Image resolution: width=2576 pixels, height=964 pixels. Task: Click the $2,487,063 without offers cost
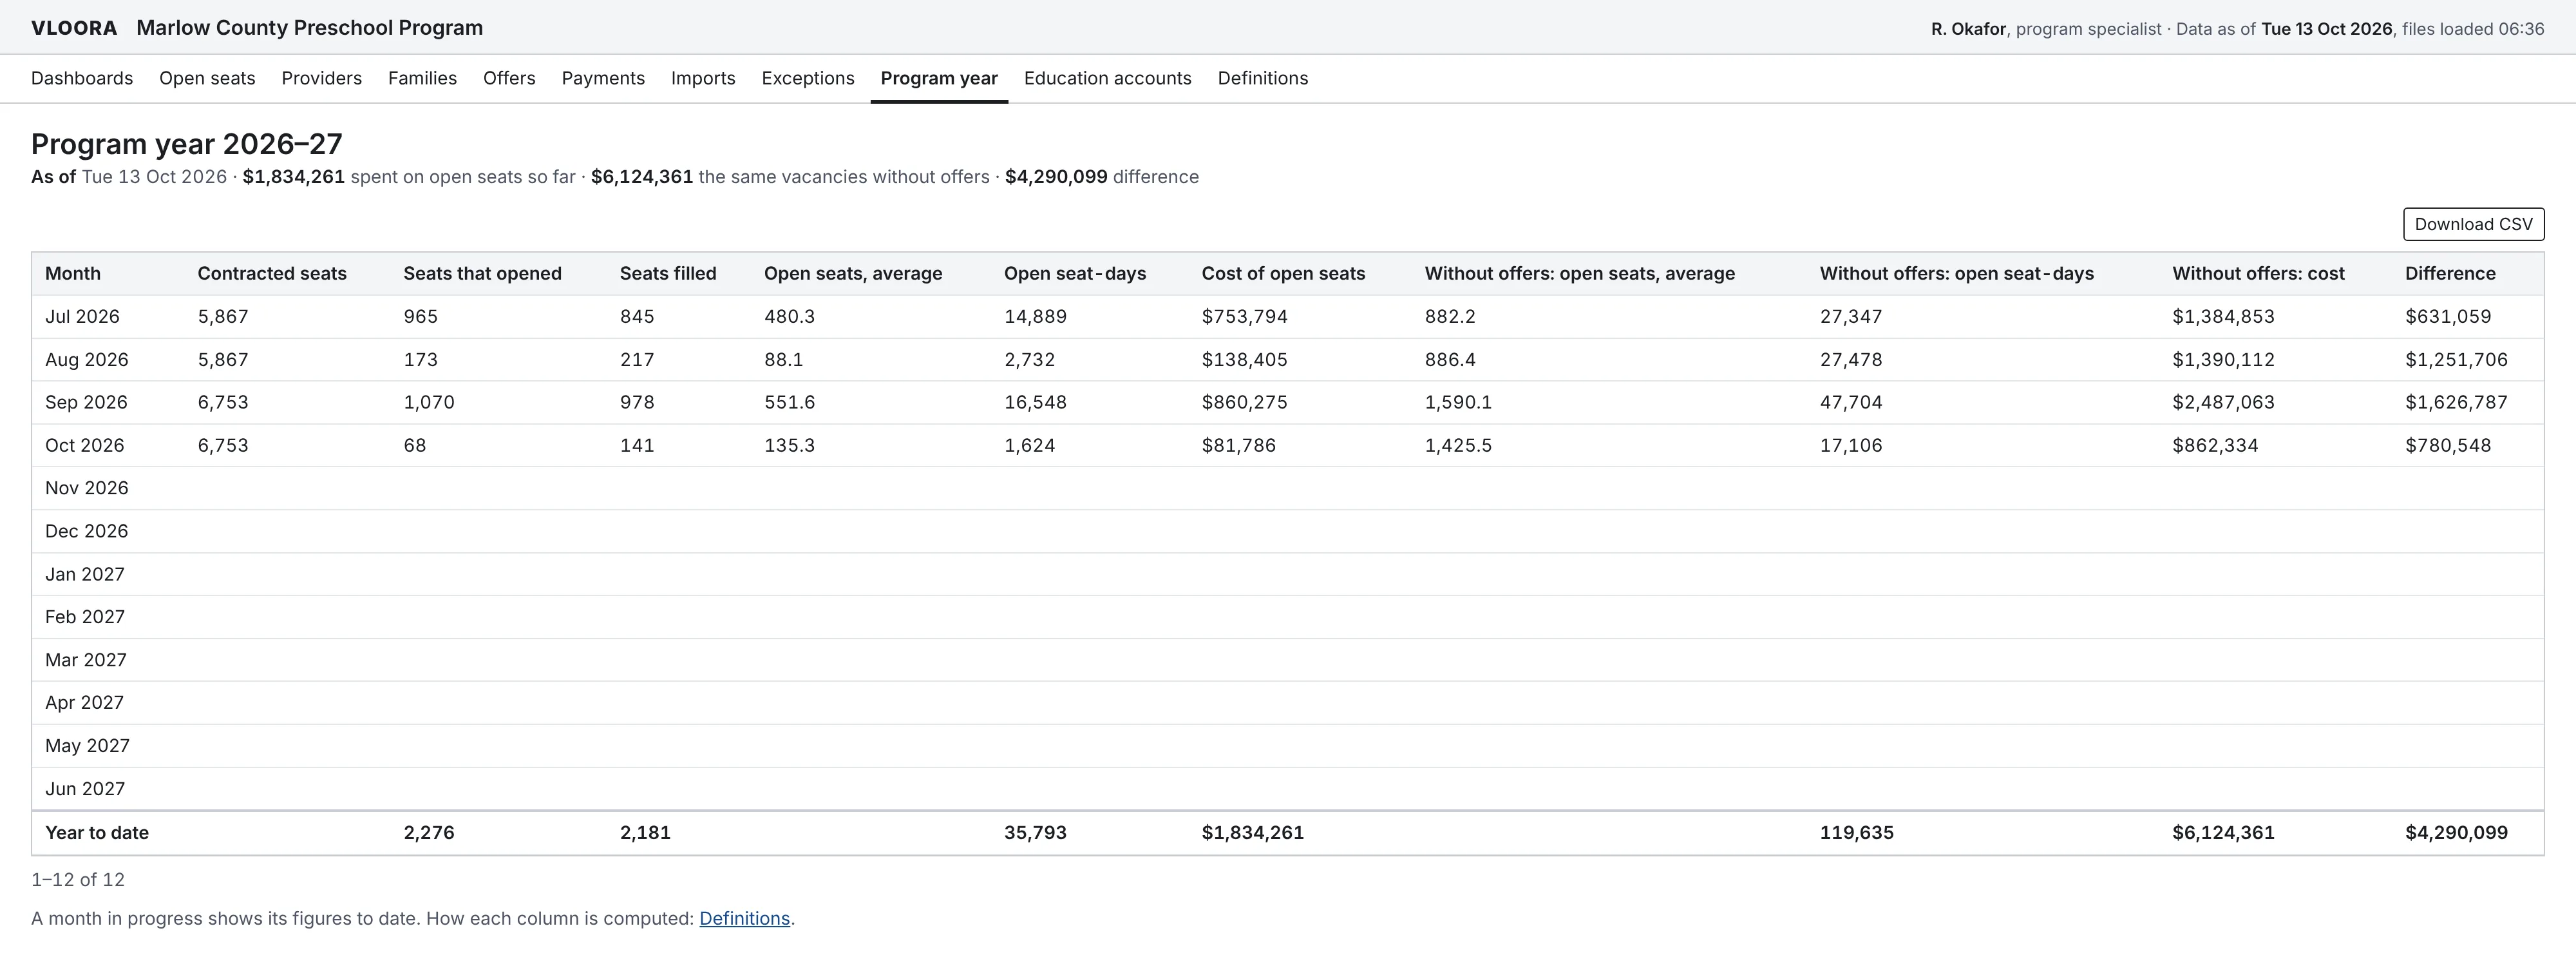[x=2223, y=402]
